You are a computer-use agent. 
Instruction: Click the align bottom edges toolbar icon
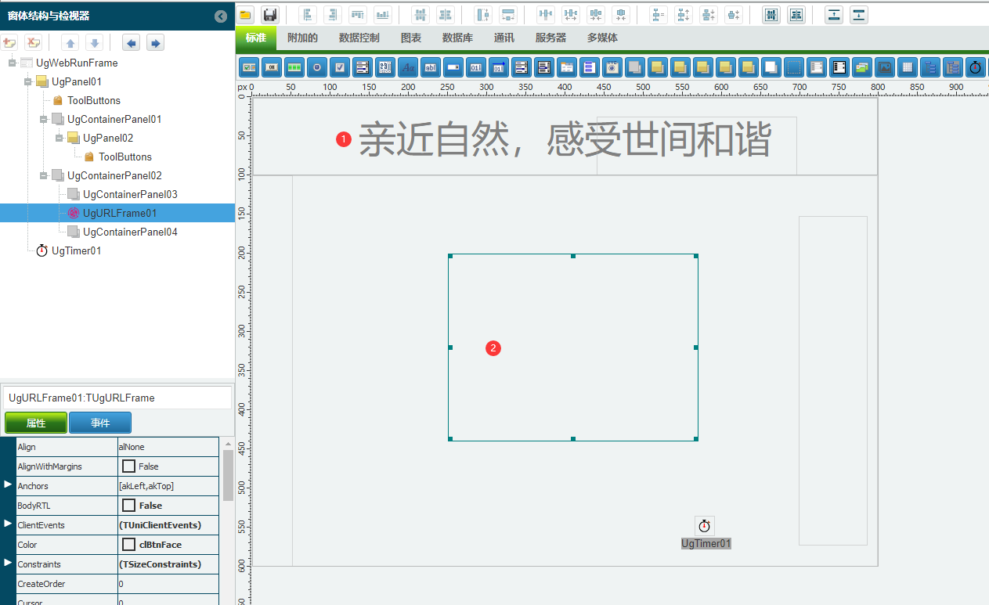pos(382,15)
